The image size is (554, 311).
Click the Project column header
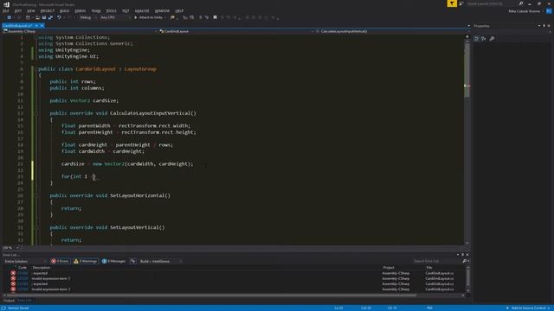click(389, 268)
